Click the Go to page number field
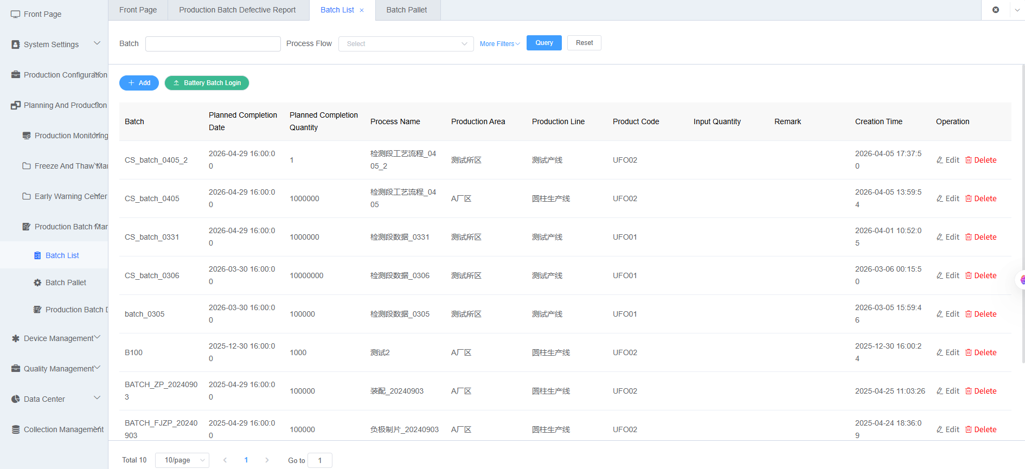Screen dimensions: 1025x469 click(x=319, y=460)
